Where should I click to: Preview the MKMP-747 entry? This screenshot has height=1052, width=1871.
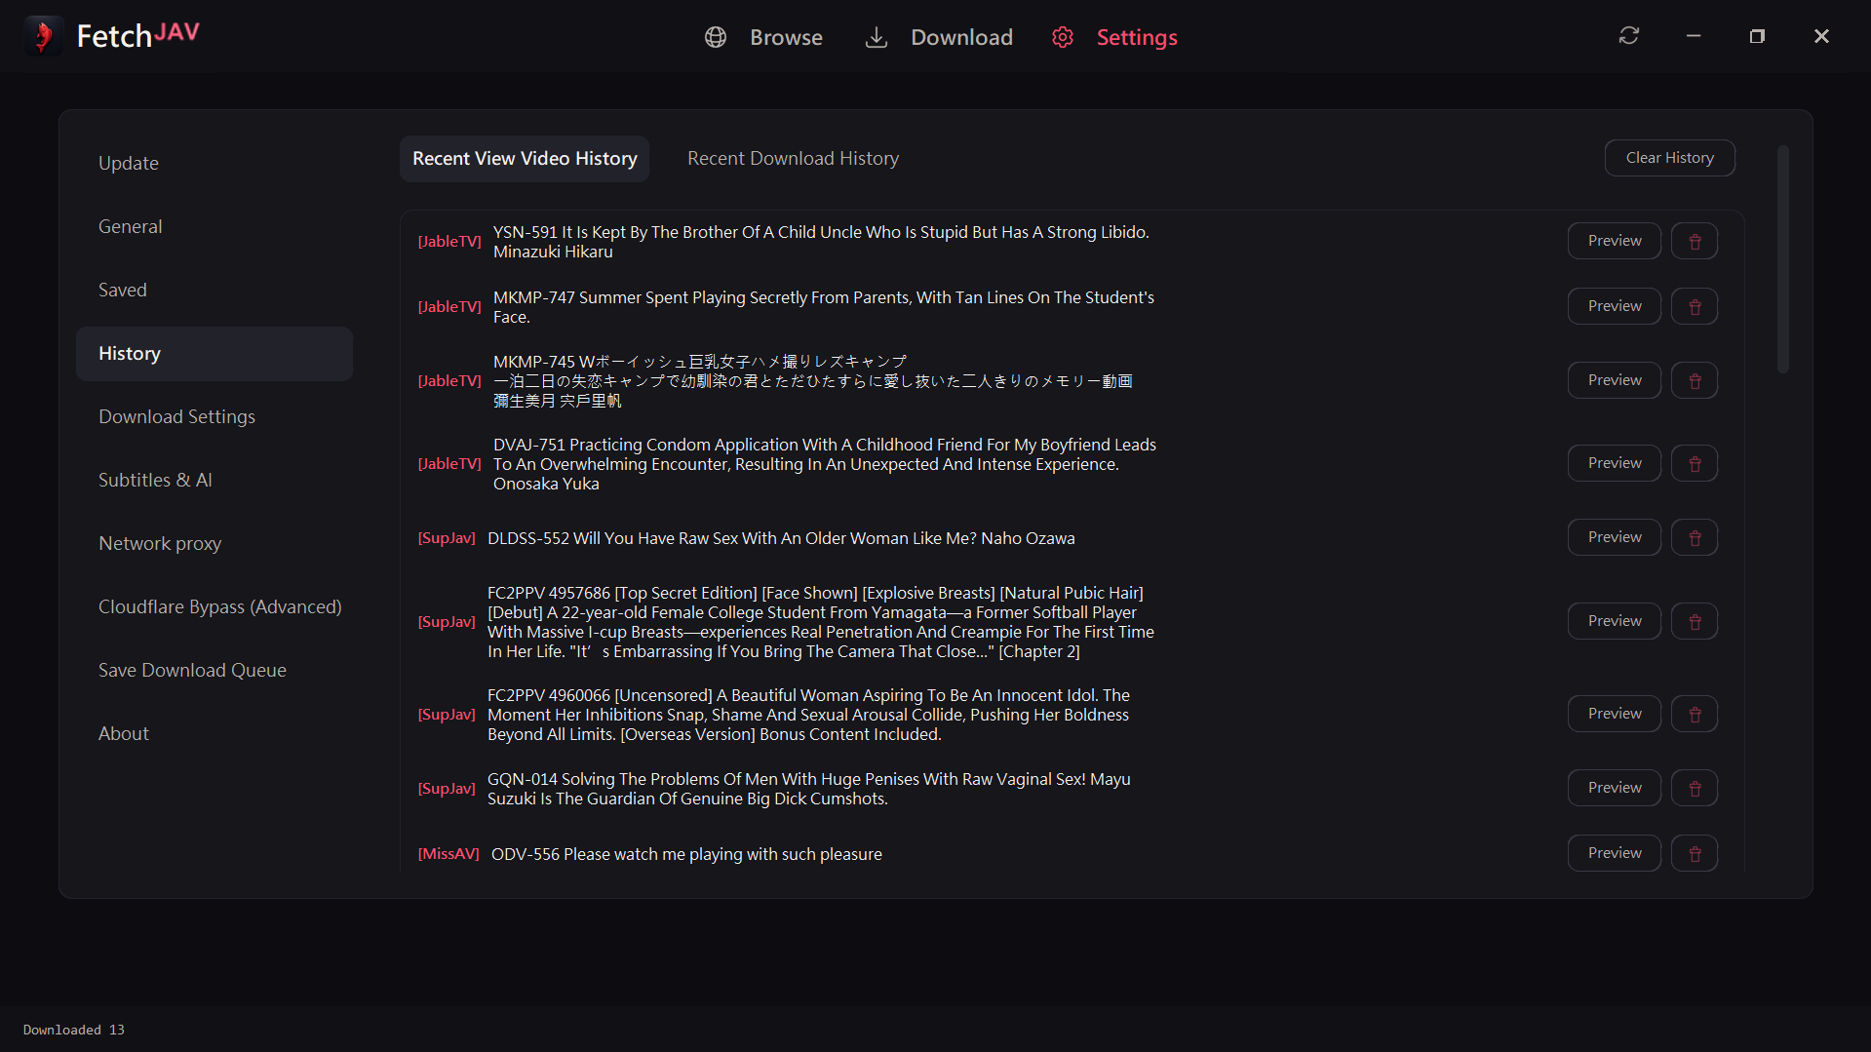click(1615, 306)
